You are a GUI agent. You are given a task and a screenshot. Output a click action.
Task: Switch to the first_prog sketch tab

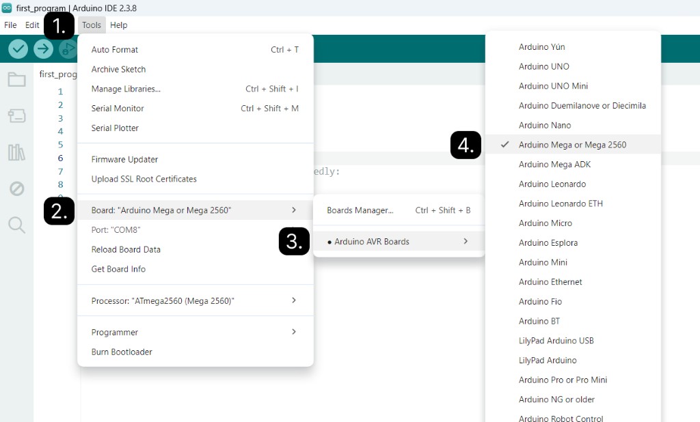pos(57,74)
